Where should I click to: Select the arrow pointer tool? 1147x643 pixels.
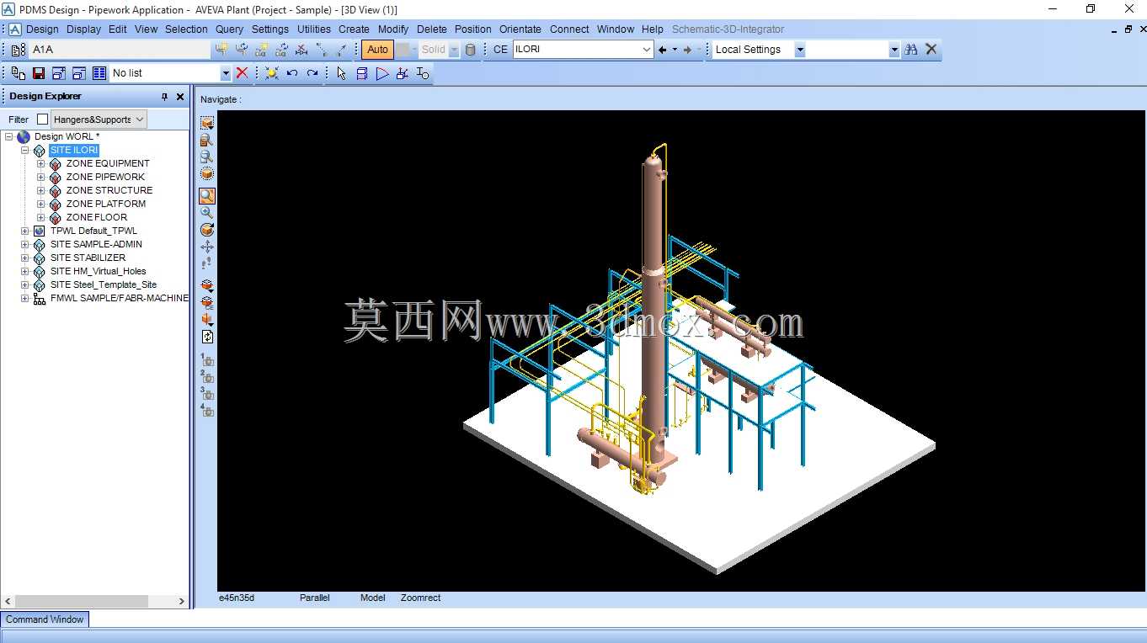(341, 73)
